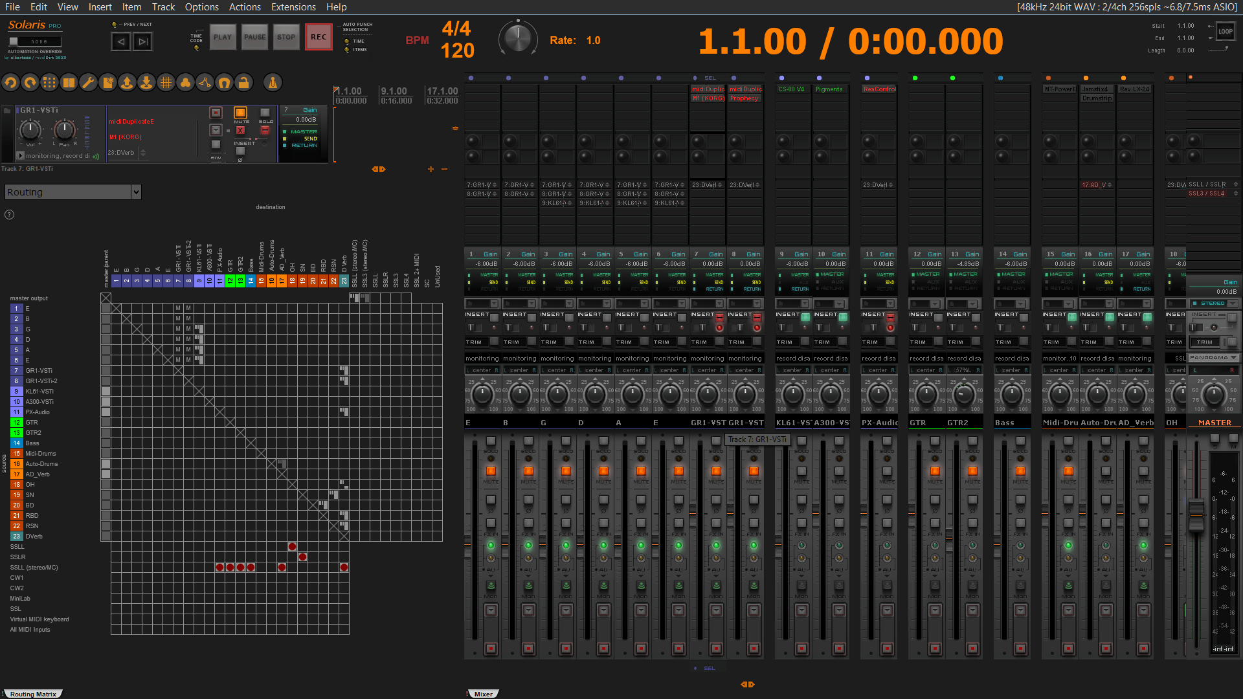The width and height of the screenshot is (1243, 699).
Task: Click the snap magnet icon
Action: click(224, 83)
